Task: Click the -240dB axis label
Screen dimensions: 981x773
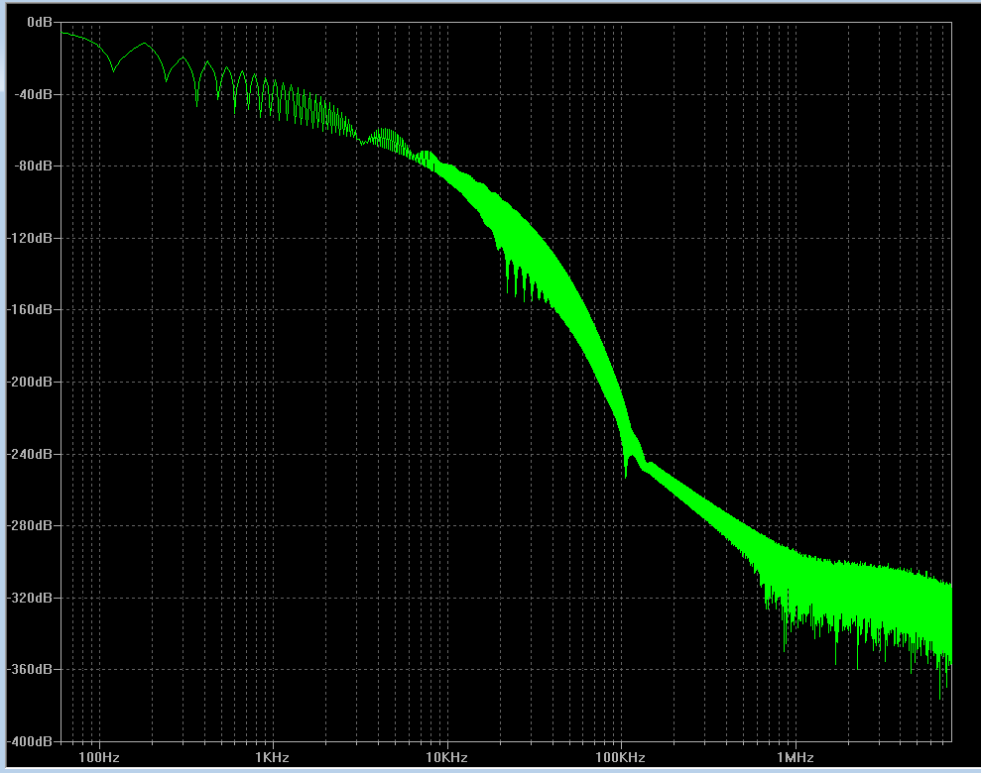Action: point(30,454)
